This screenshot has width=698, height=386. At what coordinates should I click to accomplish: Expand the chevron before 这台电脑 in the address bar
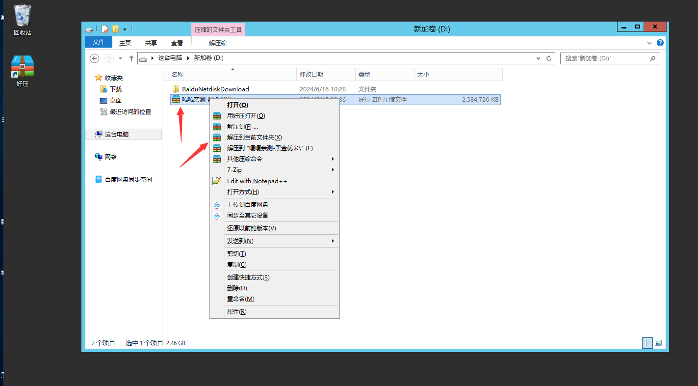tap(153, 58)
